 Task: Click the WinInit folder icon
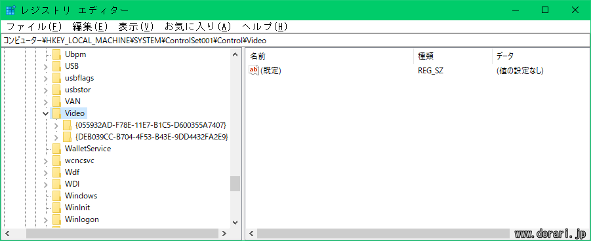(x=56, y=208)
